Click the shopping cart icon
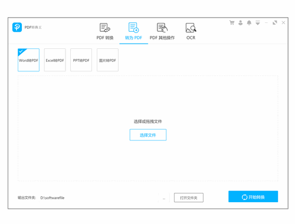Viewport: 295px width, 224px height. pyautogui.click(x=232, y=23)
